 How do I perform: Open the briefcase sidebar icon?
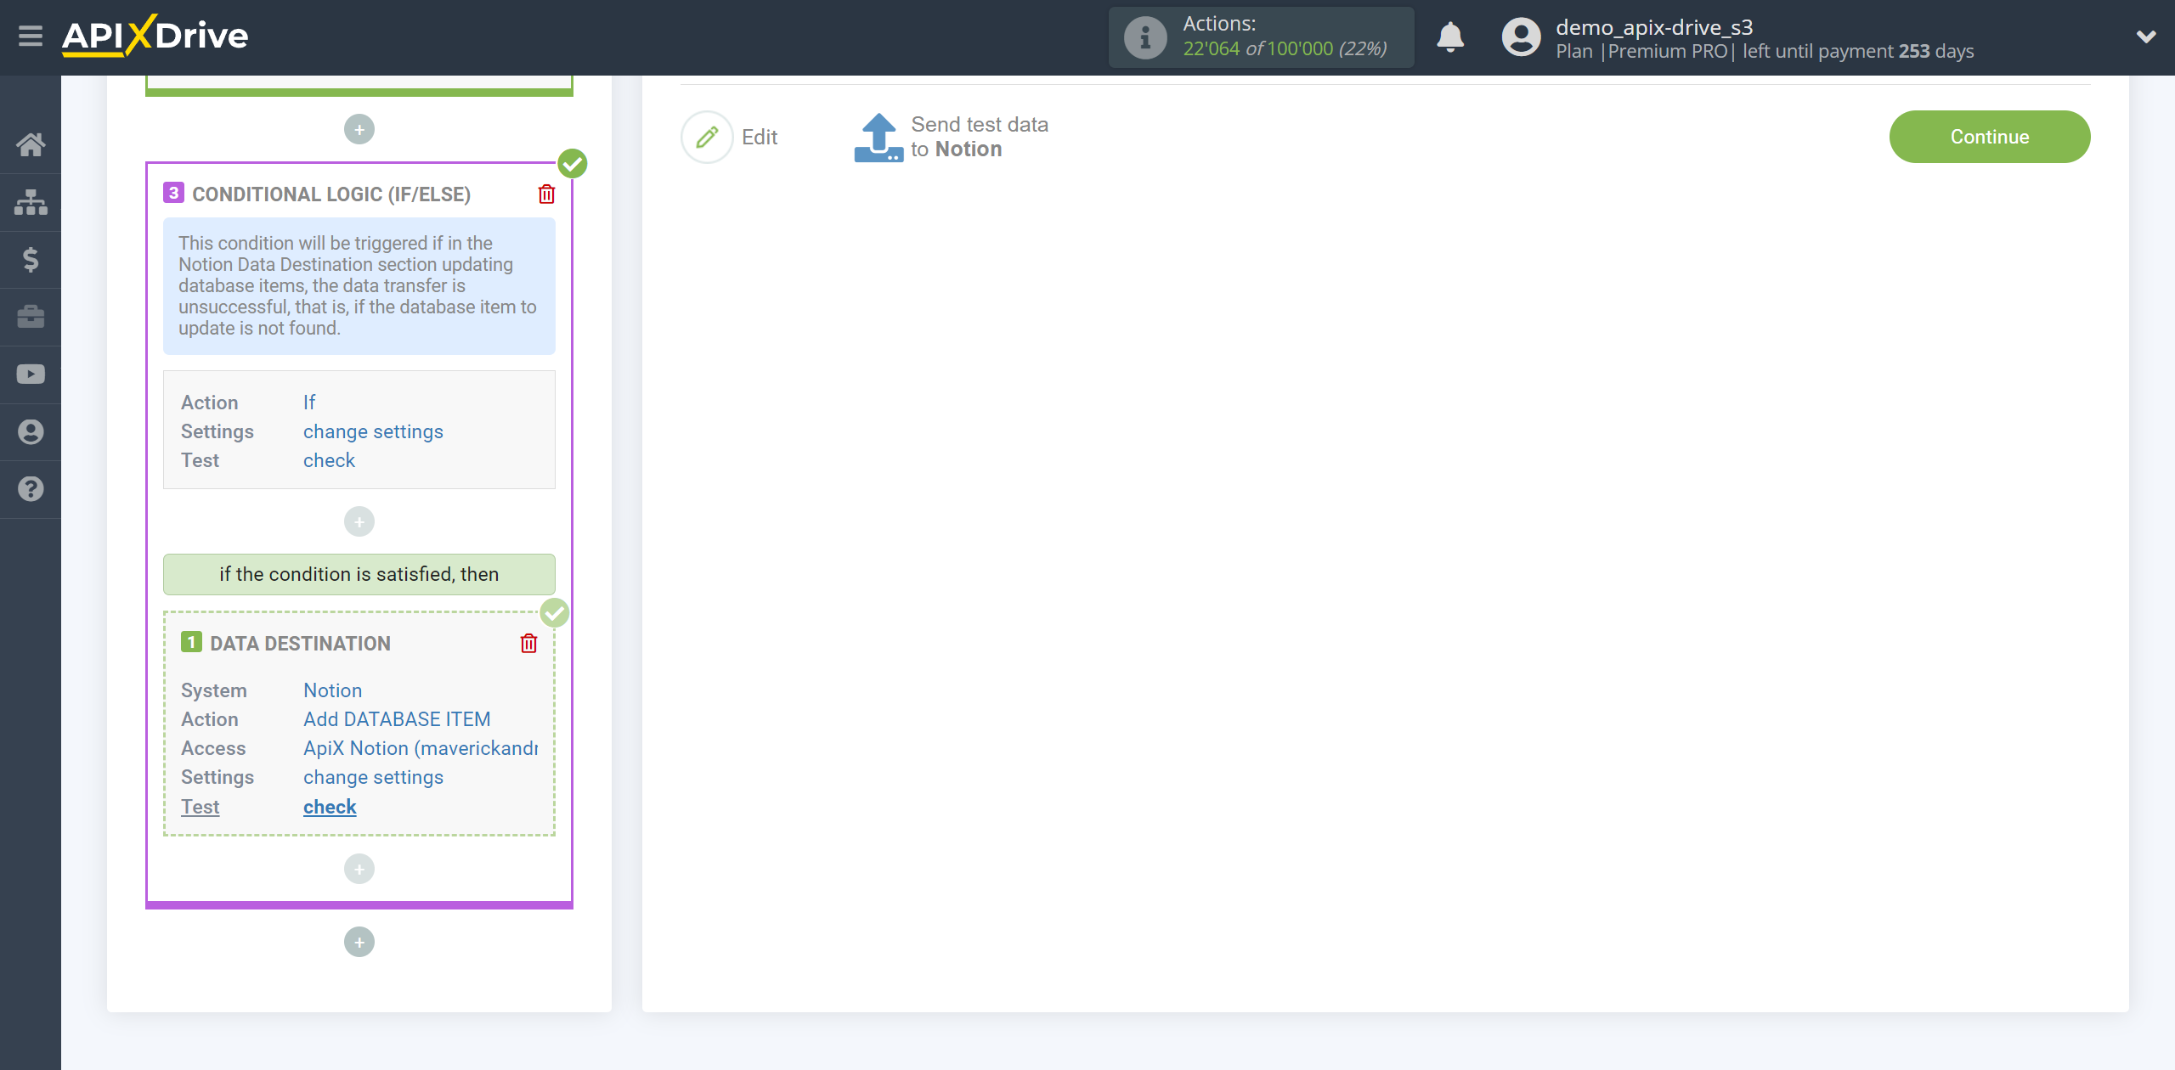31,317
